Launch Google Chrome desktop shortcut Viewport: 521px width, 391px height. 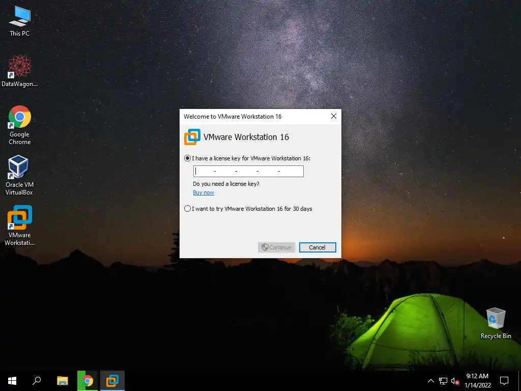pos(20,125)
